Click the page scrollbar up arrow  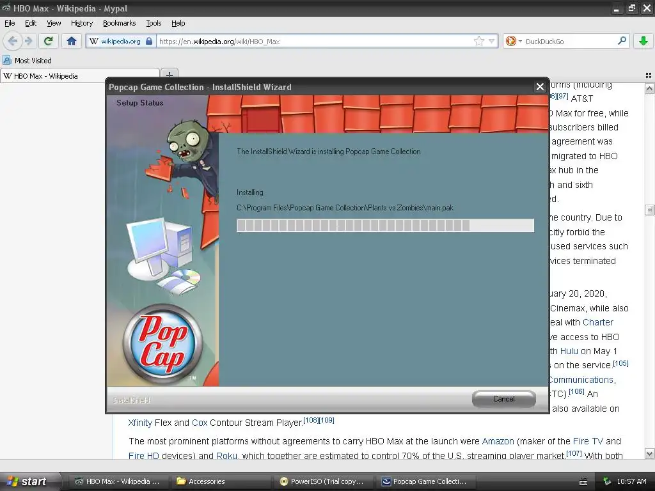pyautogui.click(x=649, y=88)
